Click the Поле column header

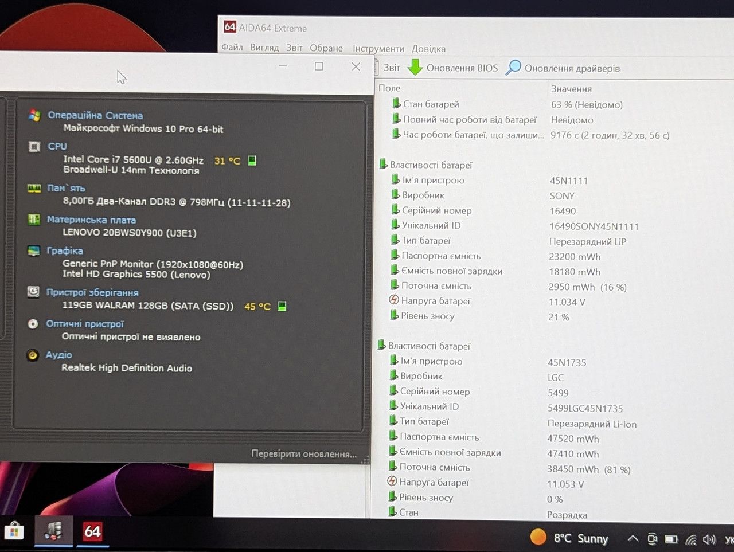[x=389, y=88]
